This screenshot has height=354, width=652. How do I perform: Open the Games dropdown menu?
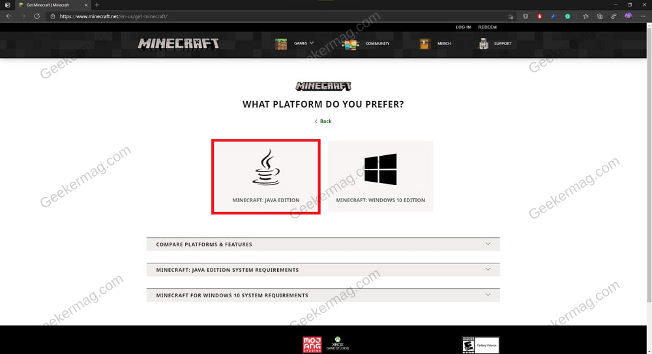[304, 43]
